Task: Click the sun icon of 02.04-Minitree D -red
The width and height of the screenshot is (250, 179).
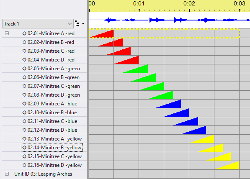Action: point(24,60)
